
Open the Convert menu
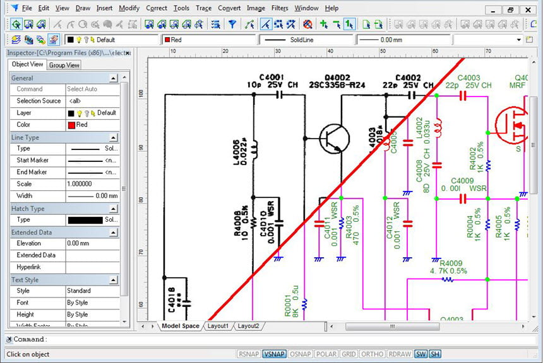point(229,8)
